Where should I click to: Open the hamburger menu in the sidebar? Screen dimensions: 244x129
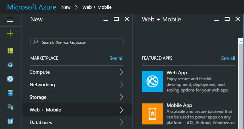click(x=10, y=20)
